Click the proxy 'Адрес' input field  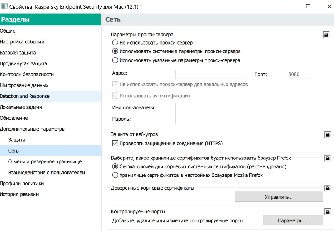[x=210, y=74]
